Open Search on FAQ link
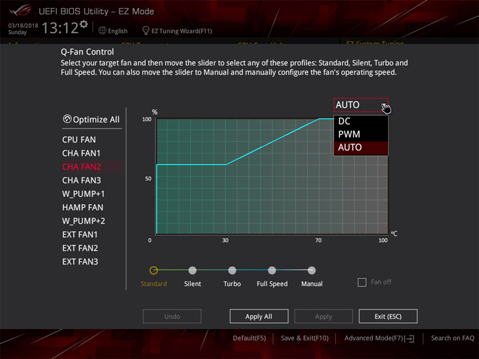 tap(452, 338)
